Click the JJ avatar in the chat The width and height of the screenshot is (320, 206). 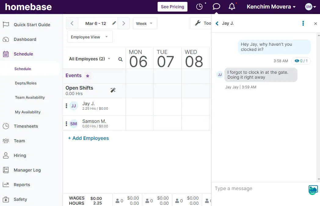220,75
